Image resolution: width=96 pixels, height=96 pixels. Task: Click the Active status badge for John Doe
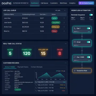point(54,18)
